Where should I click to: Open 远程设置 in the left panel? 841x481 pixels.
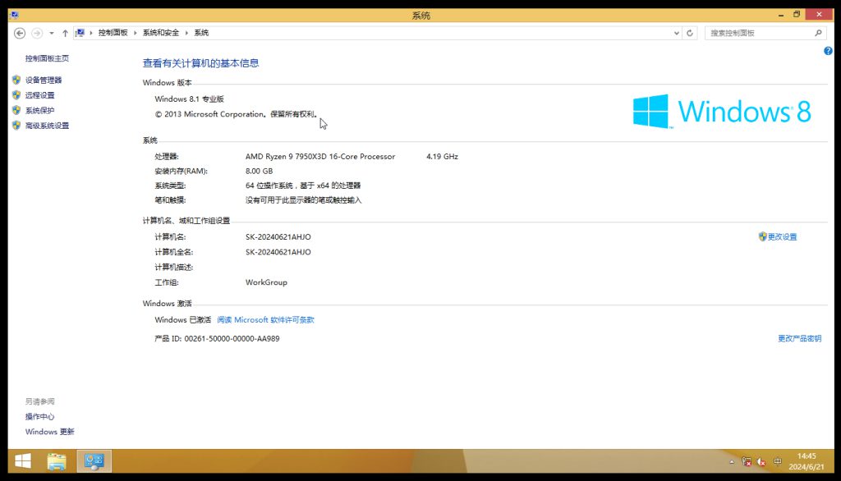coord(39,95)
